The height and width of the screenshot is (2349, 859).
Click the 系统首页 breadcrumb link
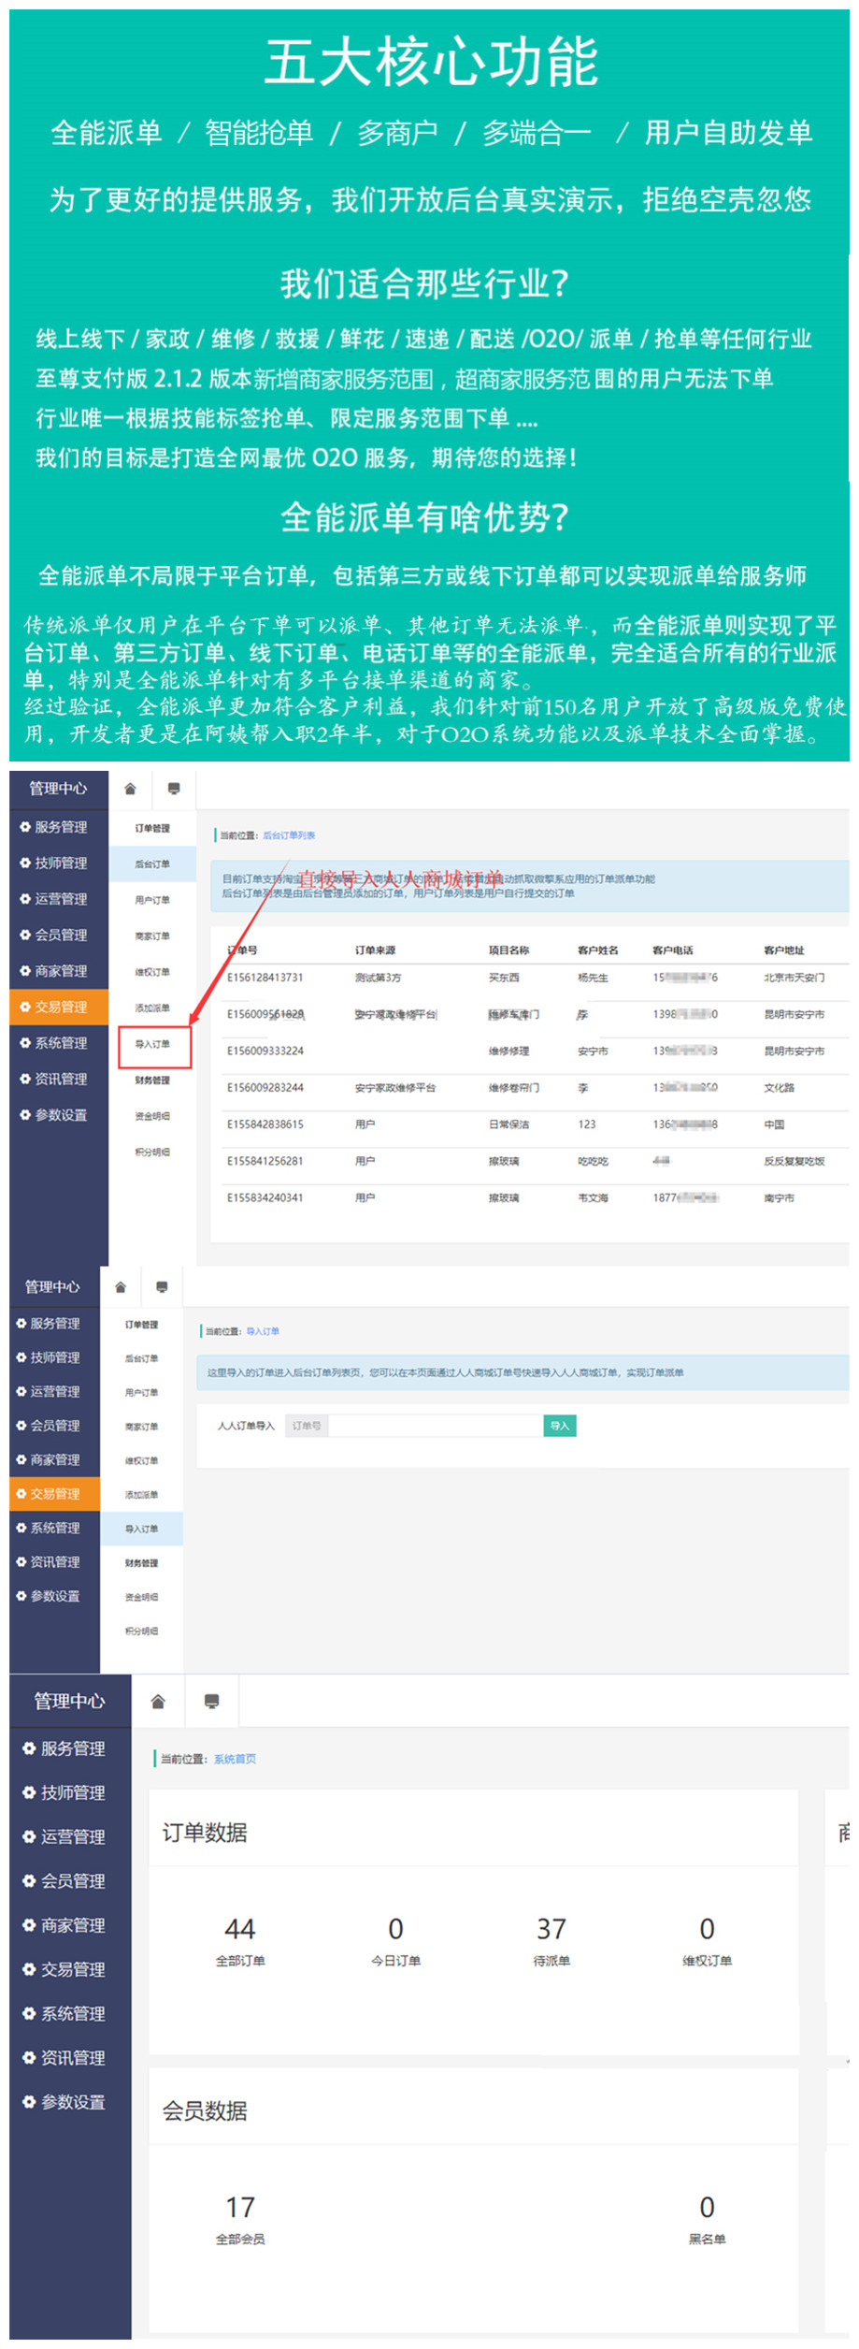click(x=235, y=1759)
